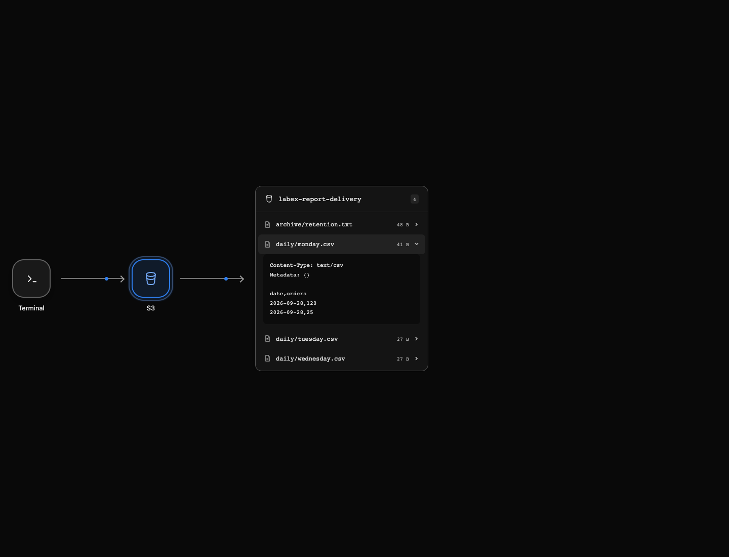Click the file icon for daily/tuesday.csv
729x557 pixels.
pyautogui.click(x=268, y=339)
